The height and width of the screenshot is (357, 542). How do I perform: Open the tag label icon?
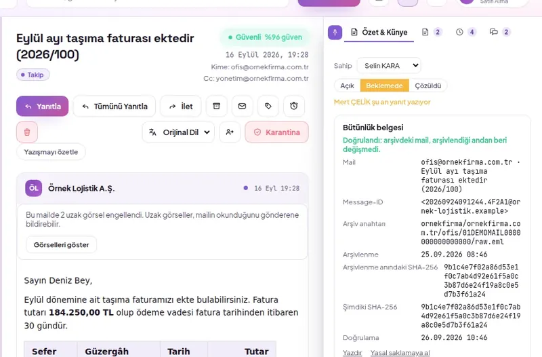[x=268, y=106]
